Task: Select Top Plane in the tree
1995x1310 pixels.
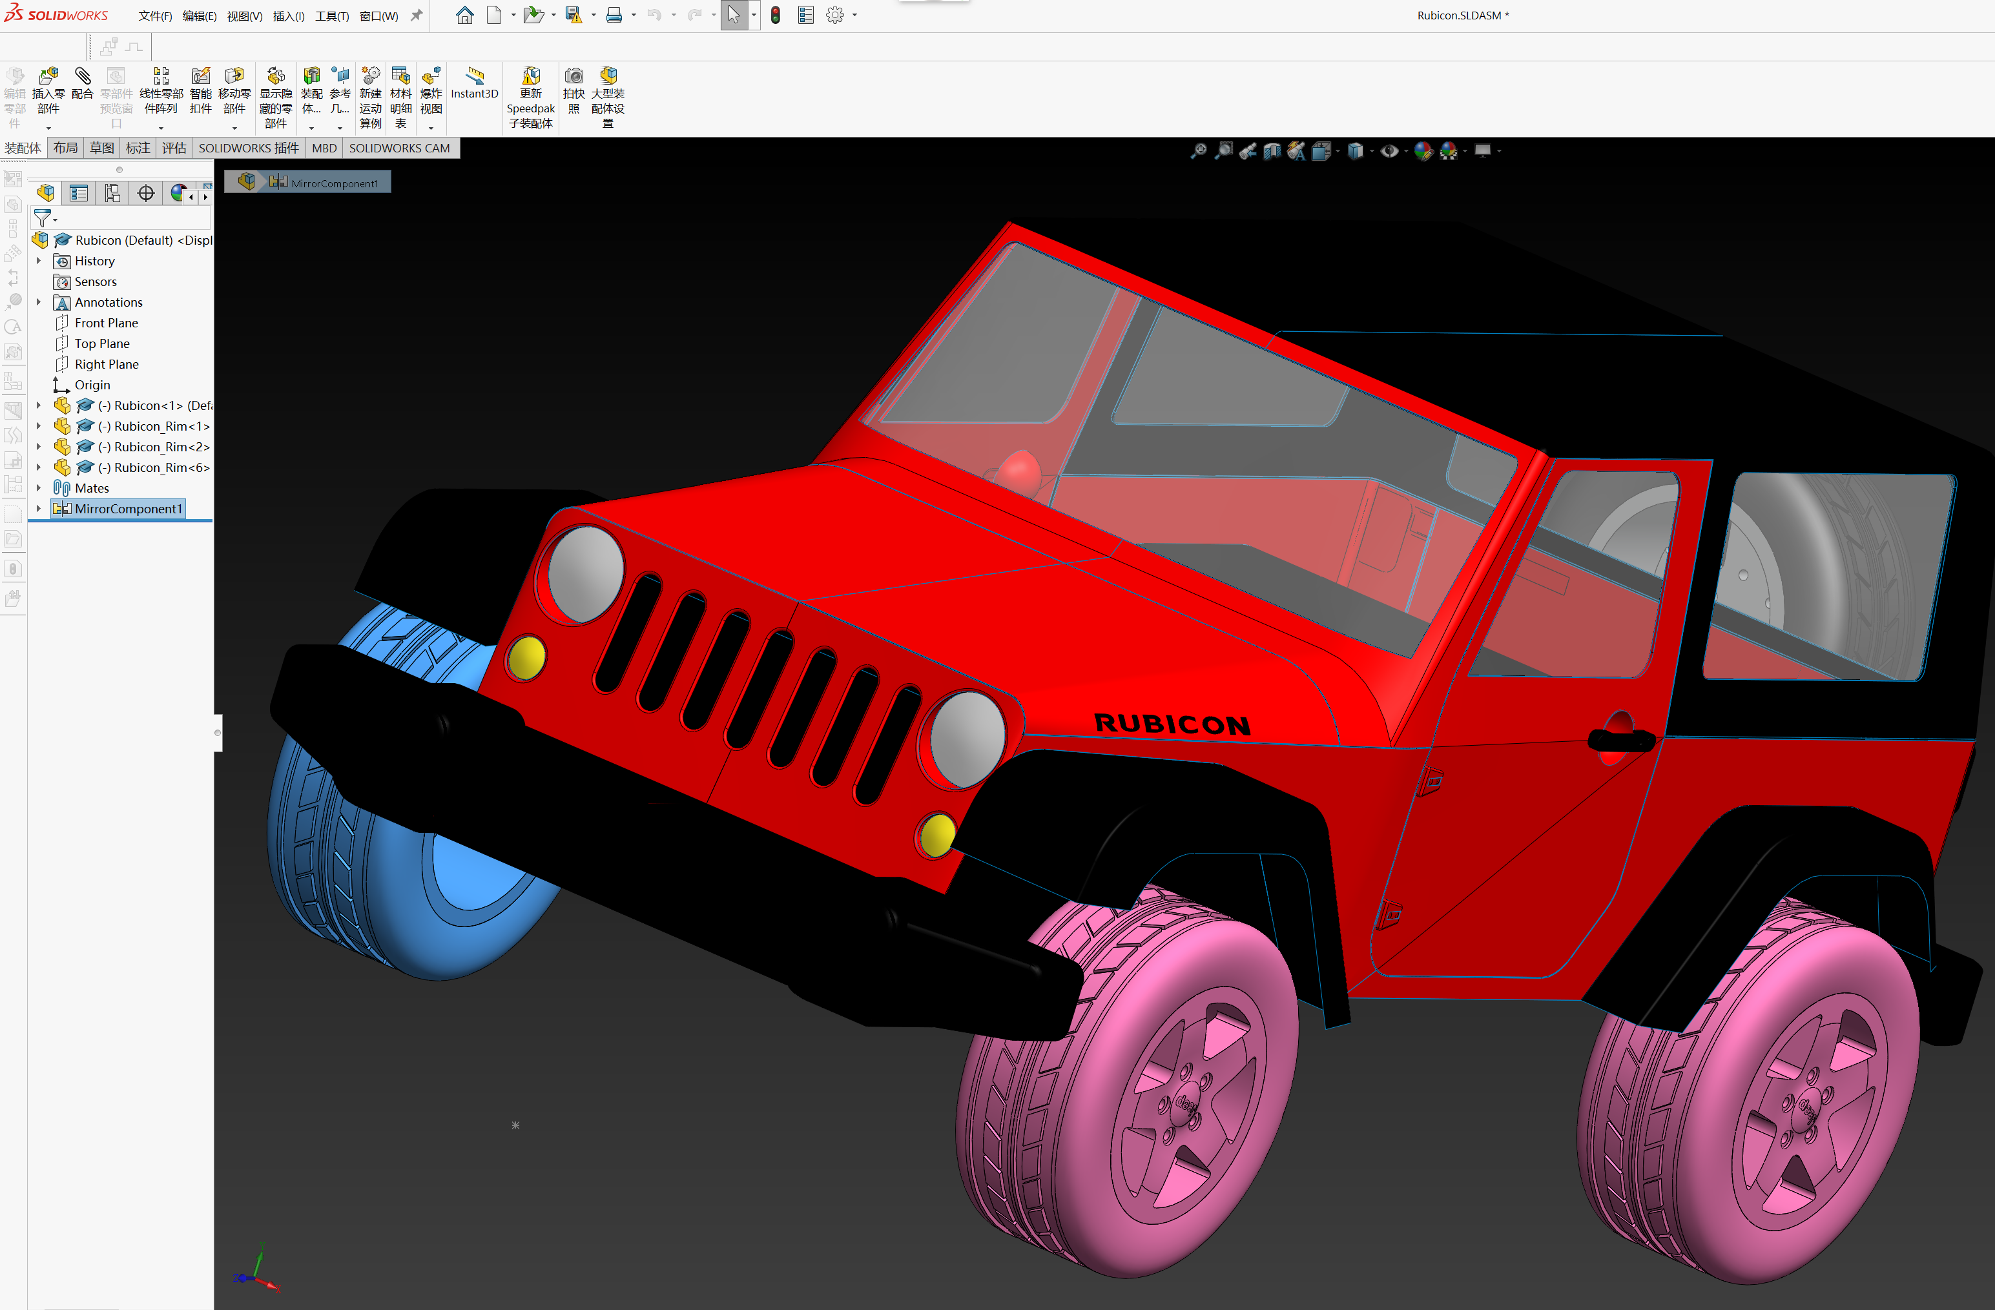Action: click(101, 343)
